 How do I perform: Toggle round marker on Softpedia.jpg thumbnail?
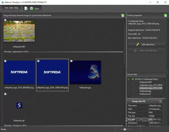click(x=72, y=61)
